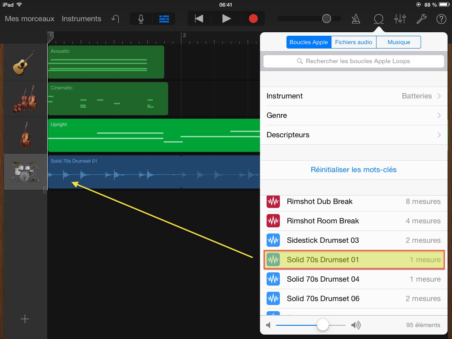The width and height of the screenshot is (452, 339).
Task: Open the microphone instrument view
Action: coord(141,19)
